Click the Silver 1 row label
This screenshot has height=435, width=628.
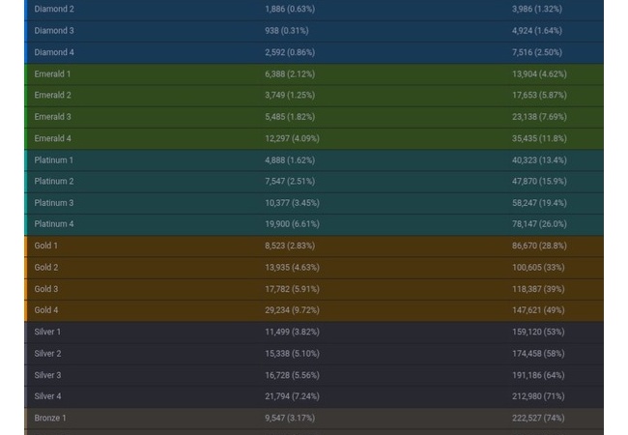tap(47, 333)
